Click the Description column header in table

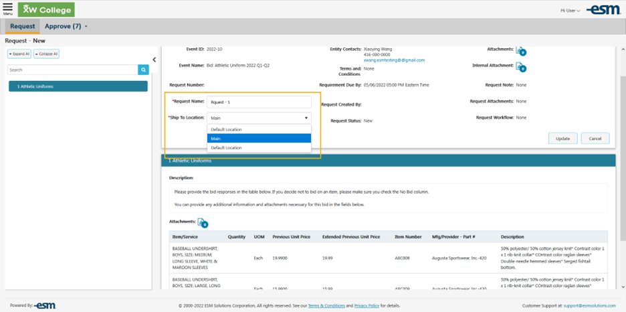pyautogui.click(x=512, y=236)
